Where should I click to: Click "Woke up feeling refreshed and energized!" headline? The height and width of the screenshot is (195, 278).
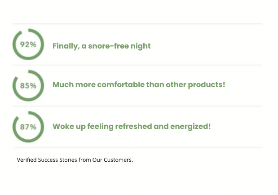point(132,126)
